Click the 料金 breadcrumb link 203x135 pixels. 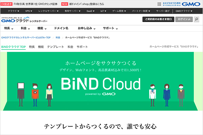[x=58, y=37]
